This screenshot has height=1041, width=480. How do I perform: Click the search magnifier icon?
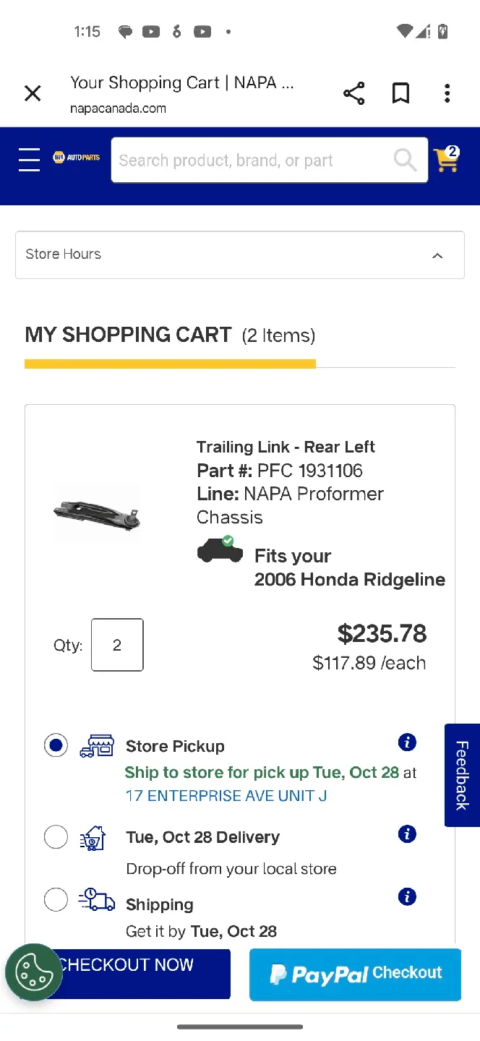tap(405, 160)
